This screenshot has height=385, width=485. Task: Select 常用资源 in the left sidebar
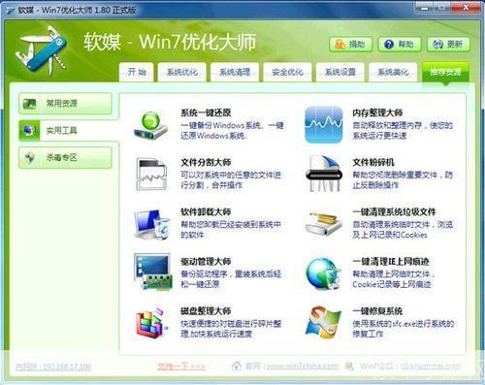point(65,104)
